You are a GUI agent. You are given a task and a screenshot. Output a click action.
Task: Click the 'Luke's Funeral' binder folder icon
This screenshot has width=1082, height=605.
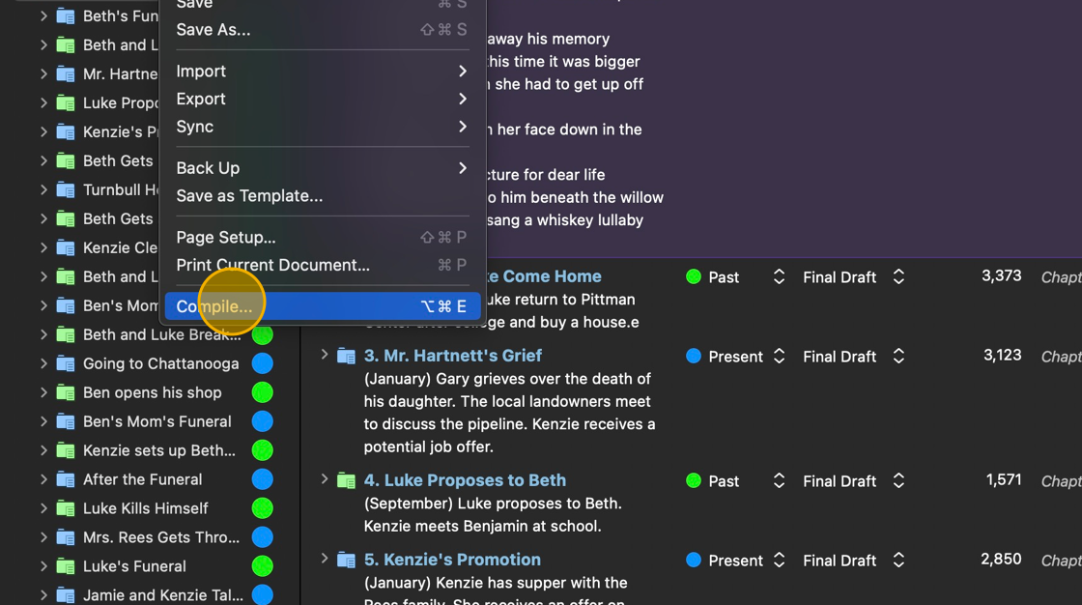point(66,566)
